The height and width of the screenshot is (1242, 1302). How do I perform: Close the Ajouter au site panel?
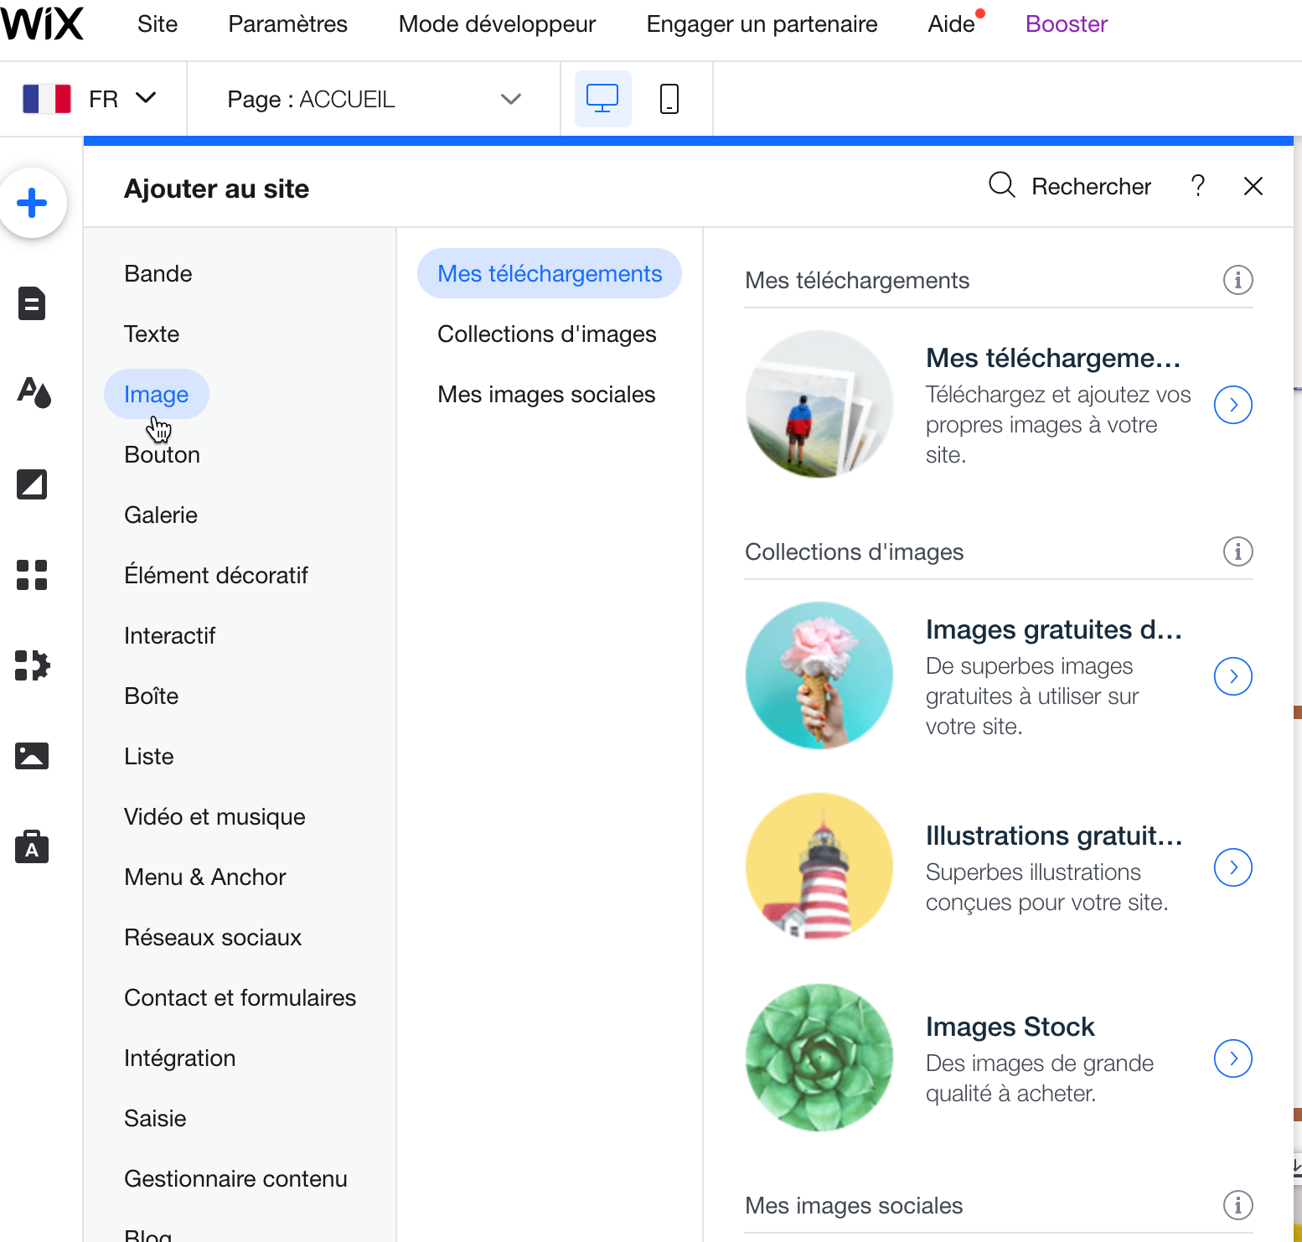(x=1253, y=186)
